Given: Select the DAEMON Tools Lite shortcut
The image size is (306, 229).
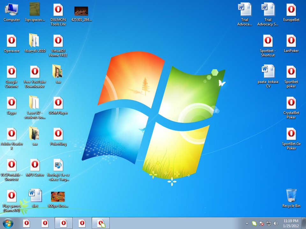Looking at the screenshot, I should 58,10.
